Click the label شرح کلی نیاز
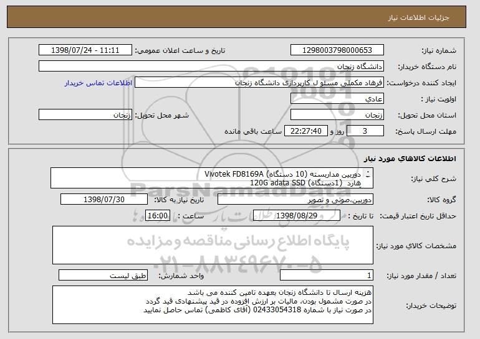This screenshot has width=480, height=339. (x=433, y=179)
